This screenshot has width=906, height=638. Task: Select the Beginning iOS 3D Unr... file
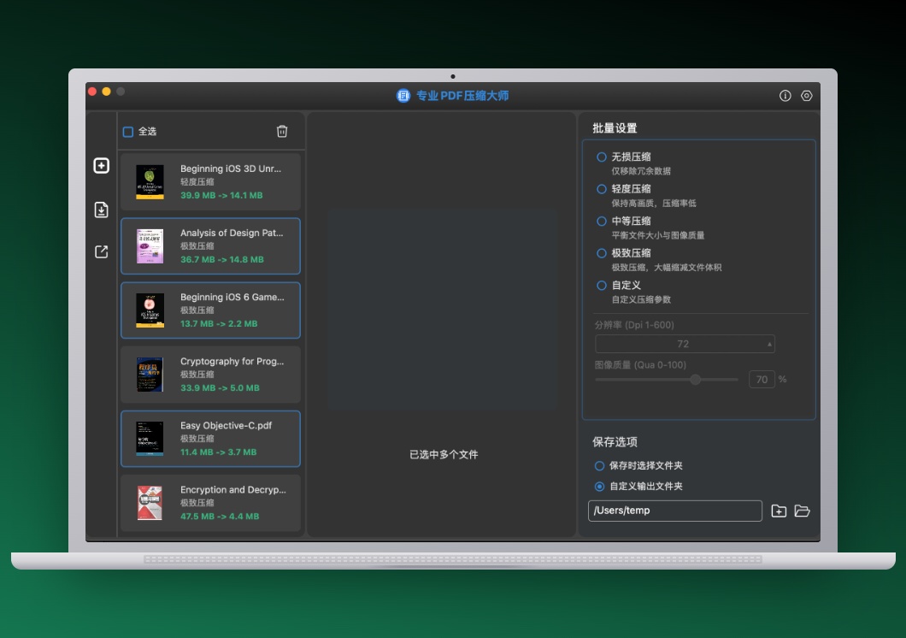click(210, 182)
